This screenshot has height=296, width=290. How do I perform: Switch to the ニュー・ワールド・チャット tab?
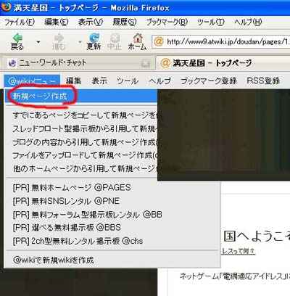pos(78,63)
